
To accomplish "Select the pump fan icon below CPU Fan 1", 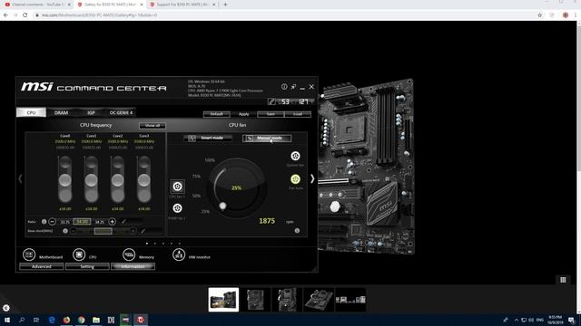I will (178, 208).
